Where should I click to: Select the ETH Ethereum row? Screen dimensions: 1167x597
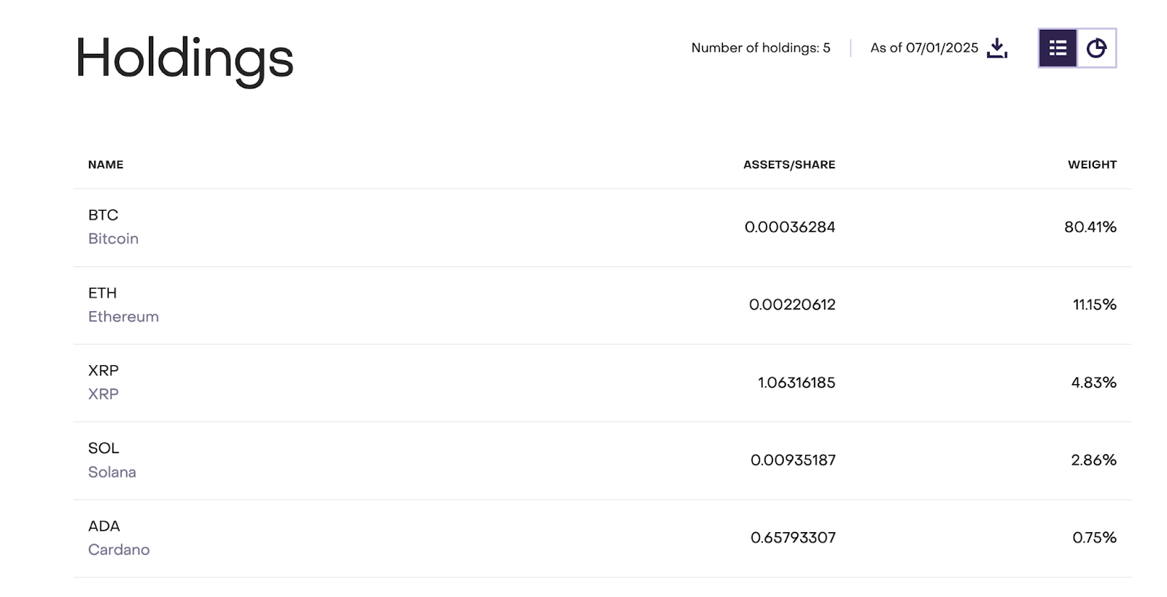click(602, 305)
